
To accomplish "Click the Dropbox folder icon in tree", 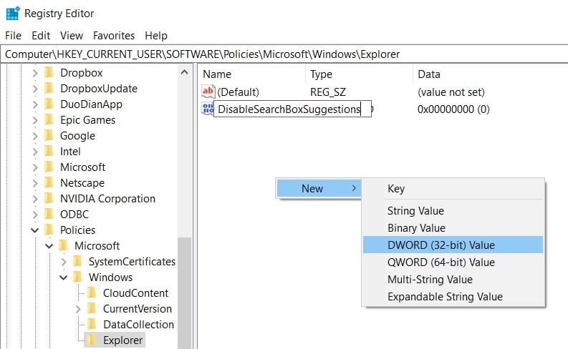I will point(49,72).
